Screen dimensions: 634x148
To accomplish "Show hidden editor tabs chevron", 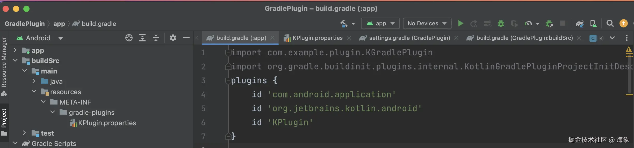I will tap(612, 38).
